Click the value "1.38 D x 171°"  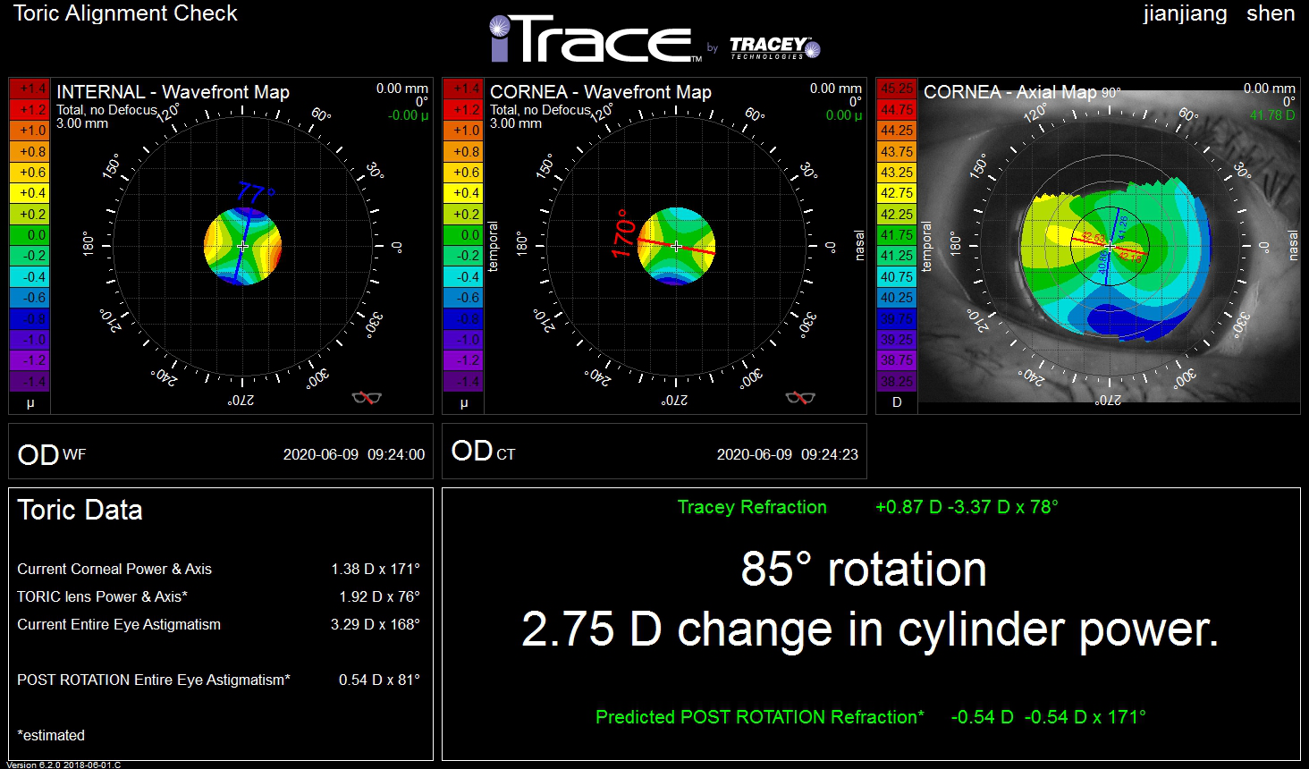click(x=376, y=569)
